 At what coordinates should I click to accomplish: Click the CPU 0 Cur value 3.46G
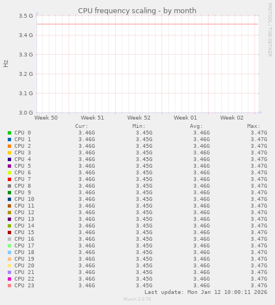tap(87, 133)
